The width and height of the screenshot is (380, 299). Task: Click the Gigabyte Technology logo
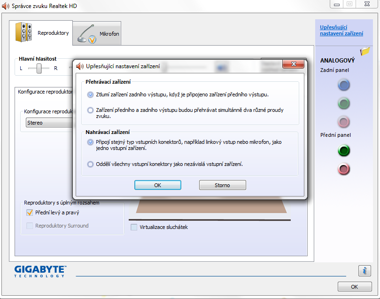(x=40, y=271)
